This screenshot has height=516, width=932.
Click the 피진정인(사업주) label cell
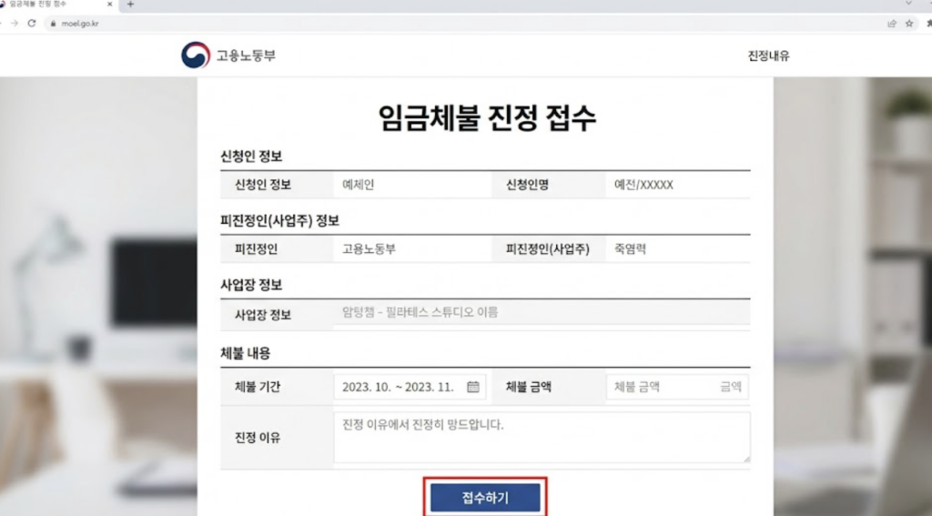(549, 249)
